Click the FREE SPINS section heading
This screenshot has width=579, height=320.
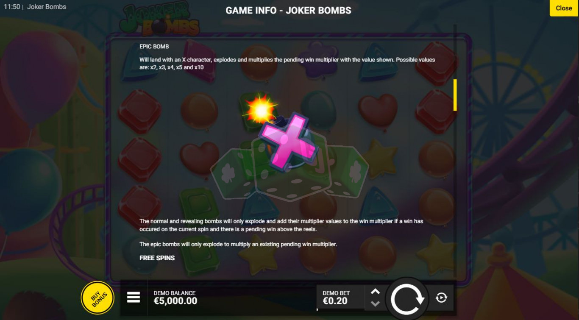[x=157, y=258]
